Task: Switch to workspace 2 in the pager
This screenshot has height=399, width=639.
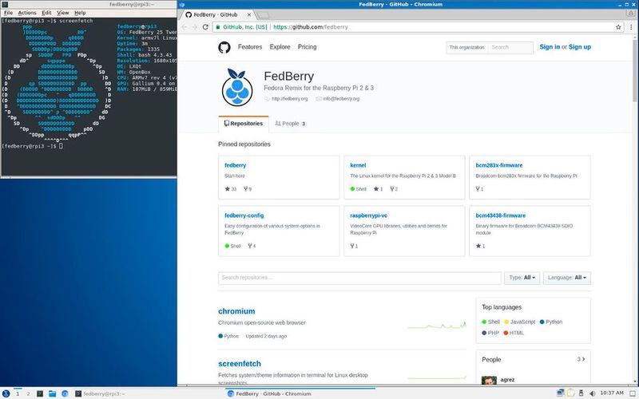Action: point(28,393)
